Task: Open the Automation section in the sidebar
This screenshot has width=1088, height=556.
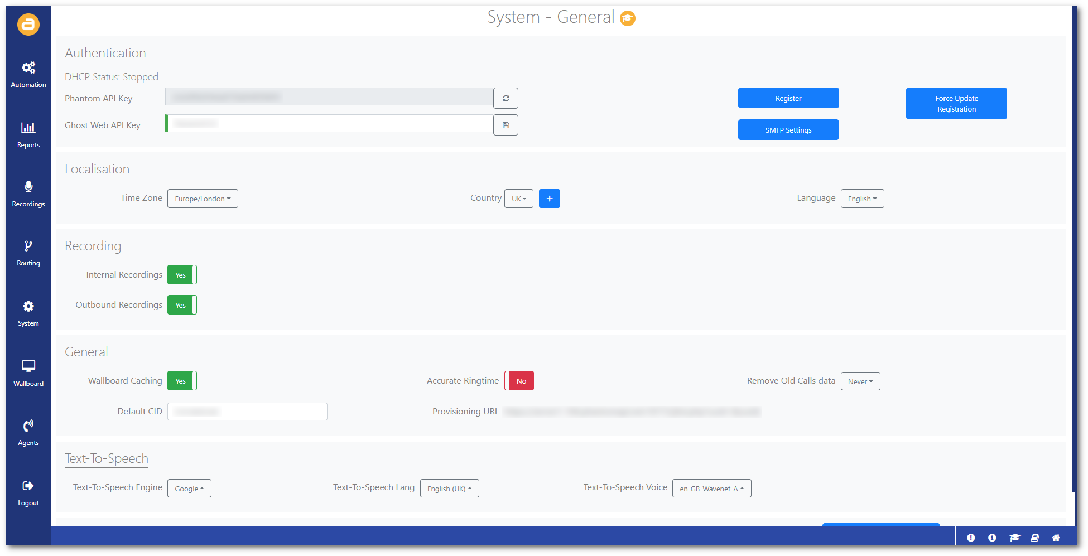Action: point(28,74)
